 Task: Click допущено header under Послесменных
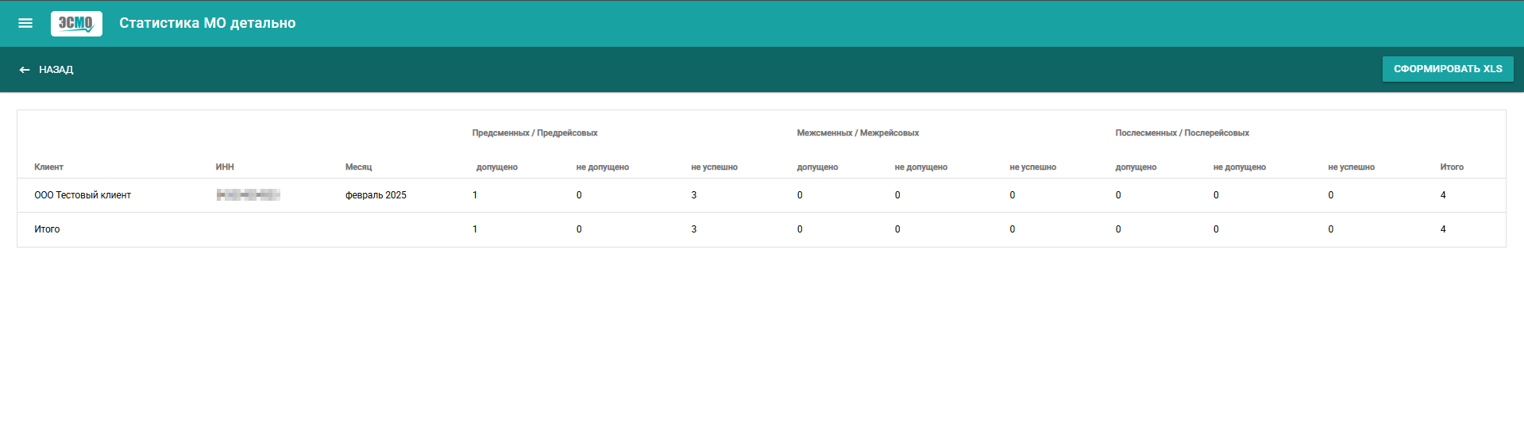coord(1136,167)
